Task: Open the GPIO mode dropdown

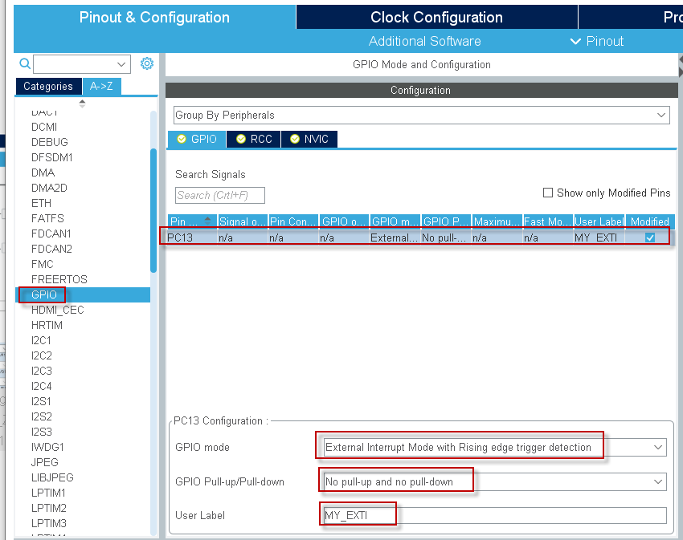Action: pos(658,447)
